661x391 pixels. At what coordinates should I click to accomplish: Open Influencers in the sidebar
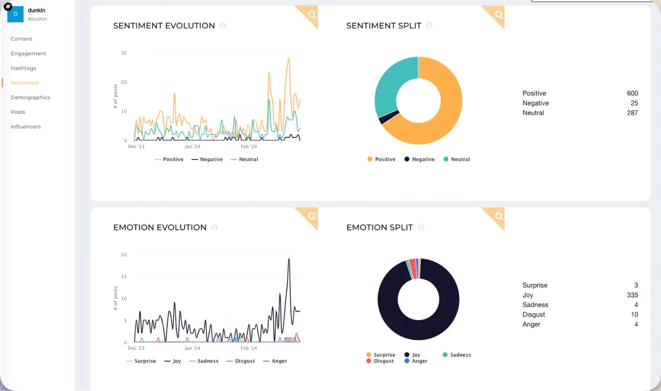pos(26,127)
